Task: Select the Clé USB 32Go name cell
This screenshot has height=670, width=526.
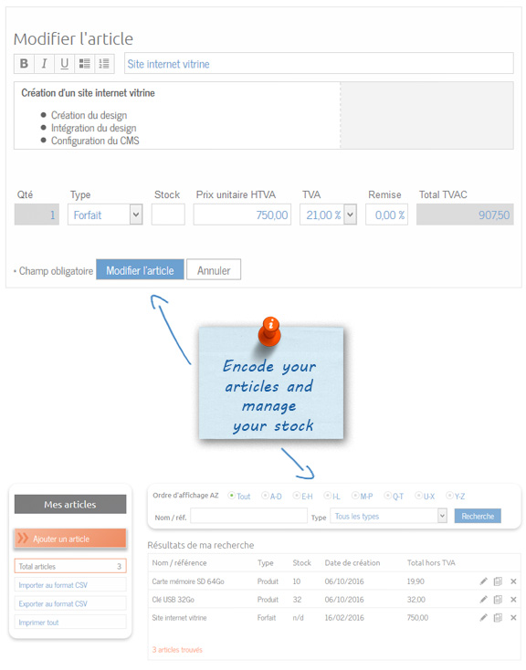Action: tap(173, 600)
